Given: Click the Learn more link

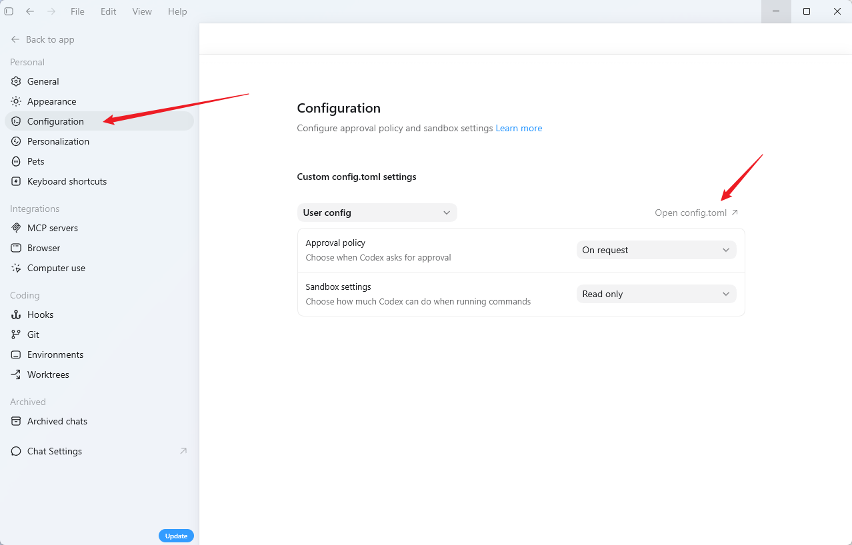Looking at the screenshot, I should pos(519,128).
